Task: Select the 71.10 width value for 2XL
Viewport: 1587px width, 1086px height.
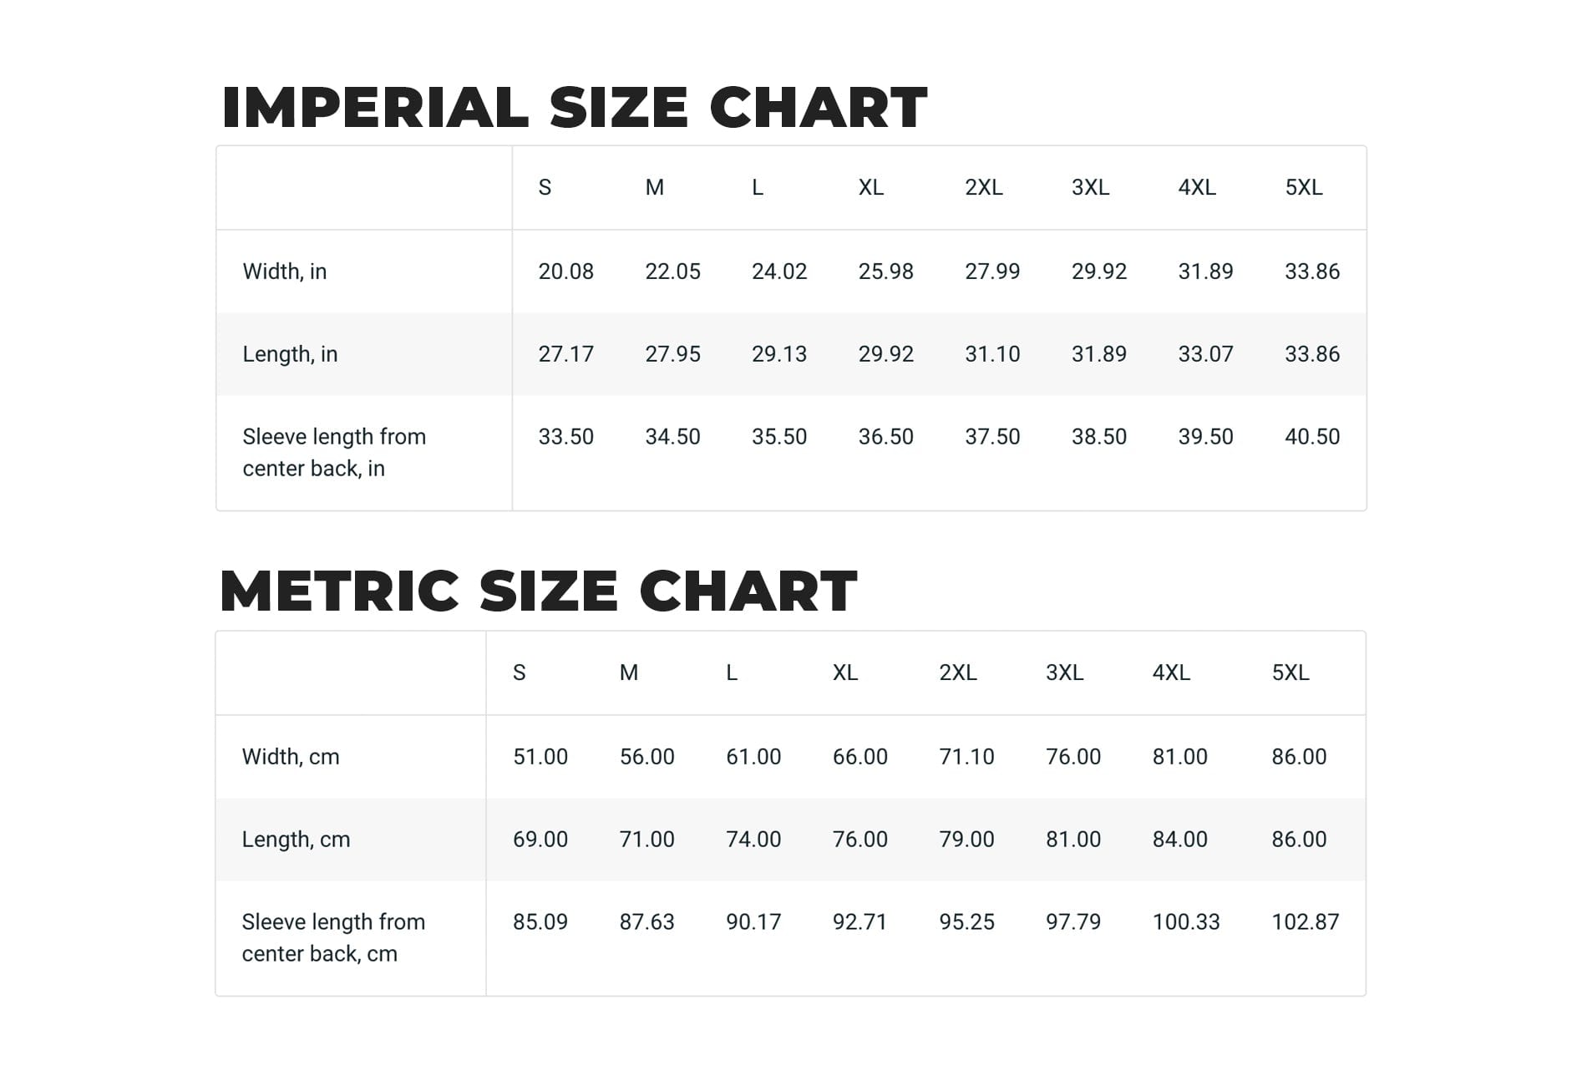Action: click(x=966, y=757)
